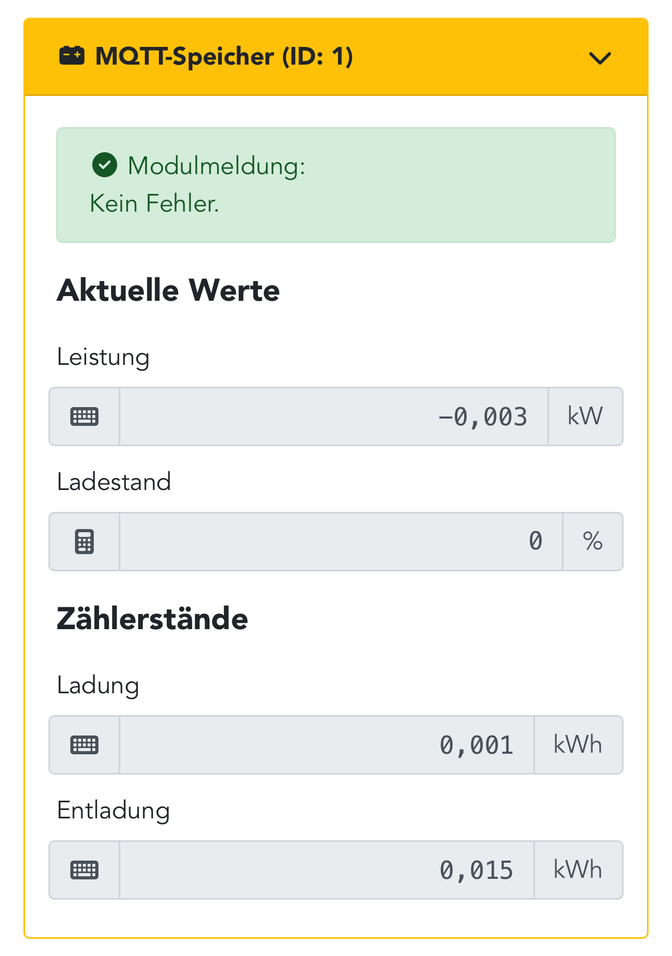Click the kWh unit next to Entladung

578,870
